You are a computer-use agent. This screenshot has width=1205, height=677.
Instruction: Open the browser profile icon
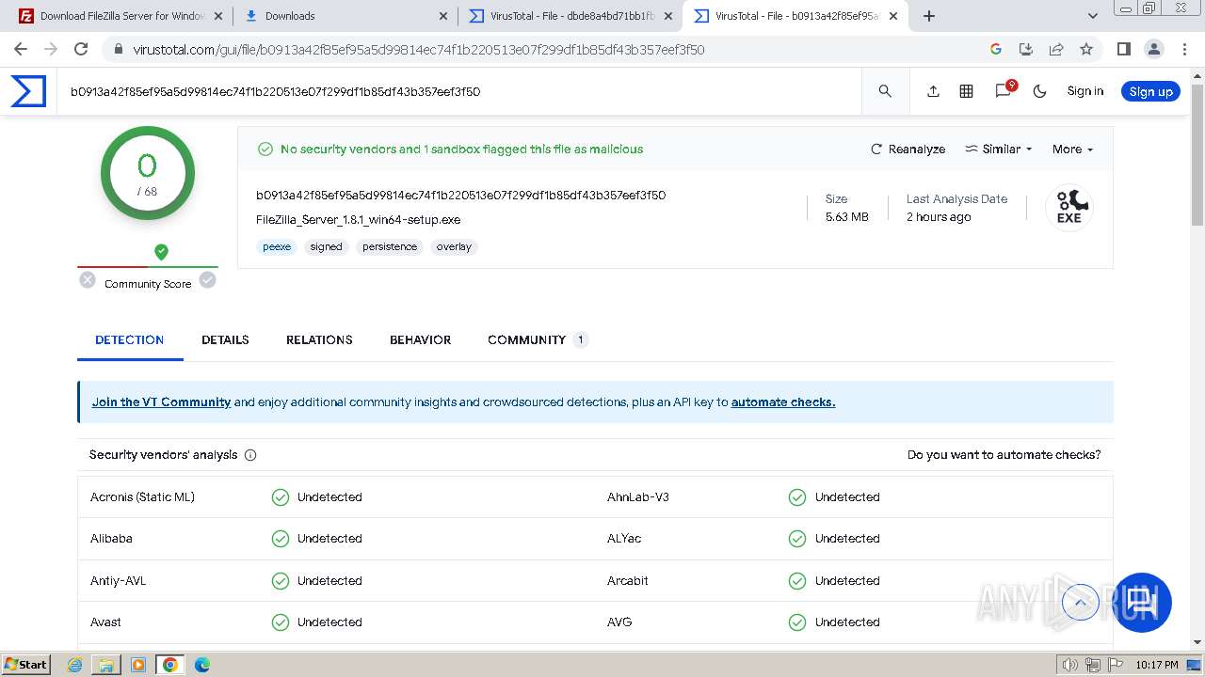point(1153,49)
